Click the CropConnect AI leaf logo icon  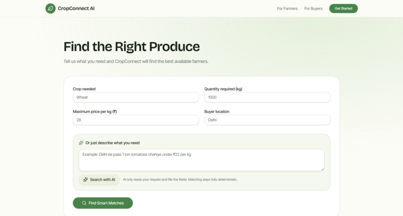pyautogui.click(x=50, y=8)
